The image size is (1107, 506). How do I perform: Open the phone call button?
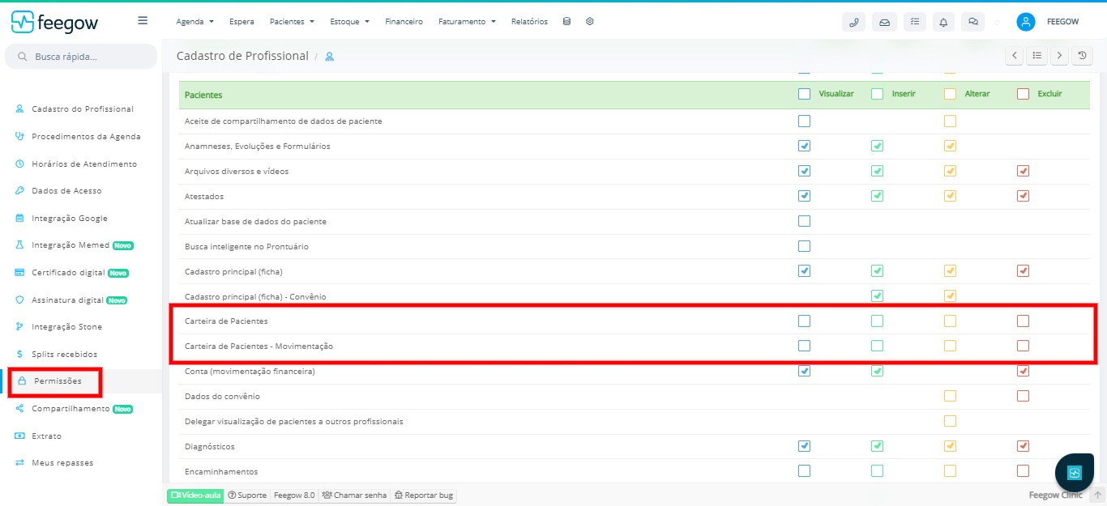tap(853, 22)
